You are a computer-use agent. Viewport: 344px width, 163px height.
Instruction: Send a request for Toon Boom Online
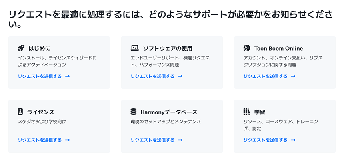pos(265,76)
